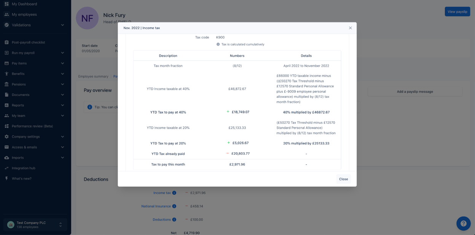The width and height of the screenshot is (475, 235).
Task: Click the Benefits person icon
Action: 6,74
